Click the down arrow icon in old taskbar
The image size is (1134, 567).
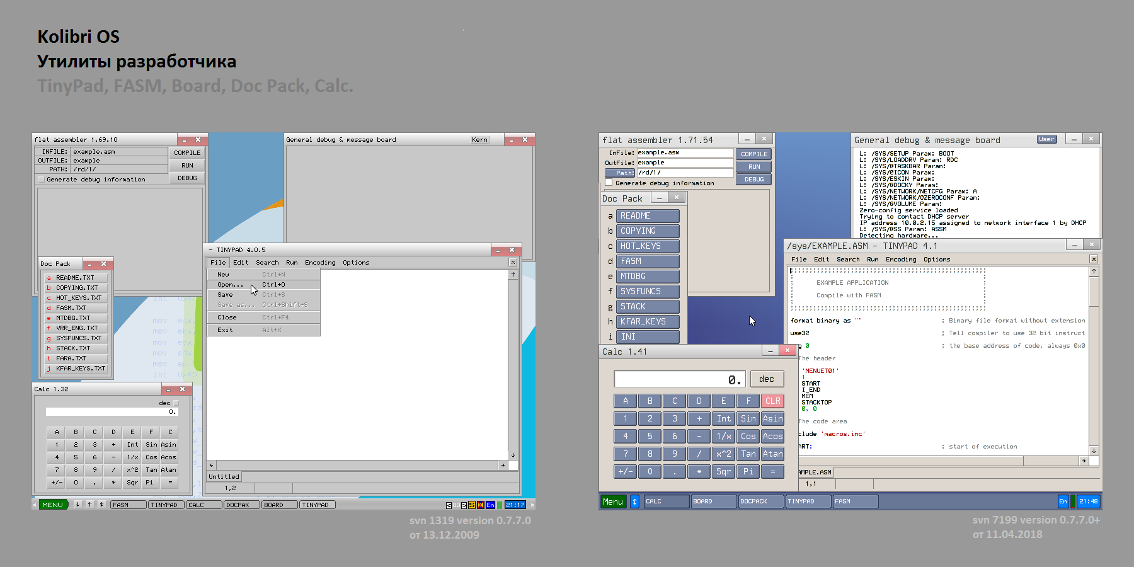pos(77,505)
